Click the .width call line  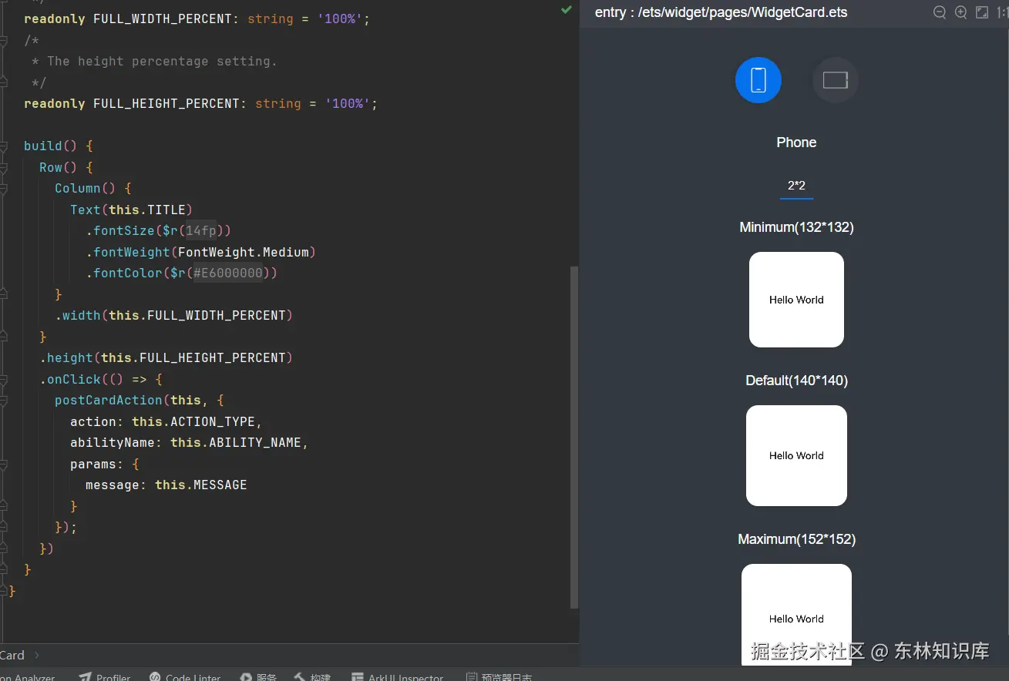point(173,315)
